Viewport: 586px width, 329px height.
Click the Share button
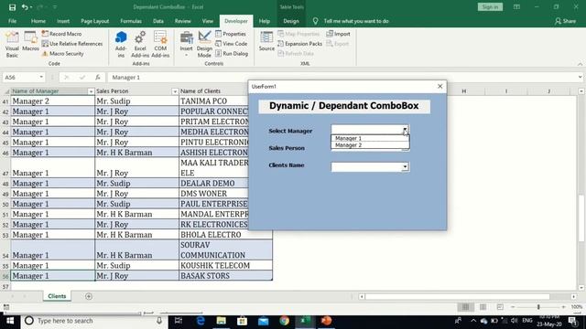tap(565, 21)
